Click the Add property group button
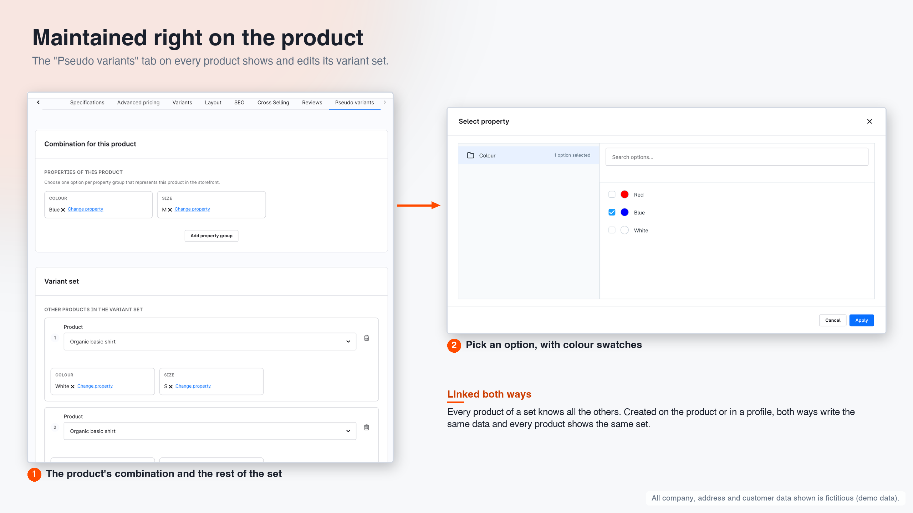The height and width of the screenshot is (513, 913). coord(211,236)
